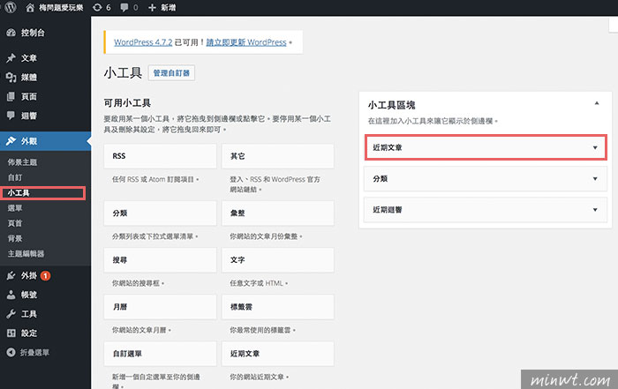Open 佈景主題 submenu item
618x389 pixels.
22,162
